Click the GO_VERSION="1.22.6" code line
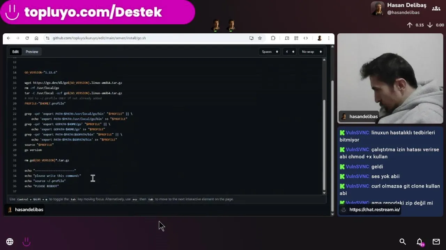 (41, 73)
